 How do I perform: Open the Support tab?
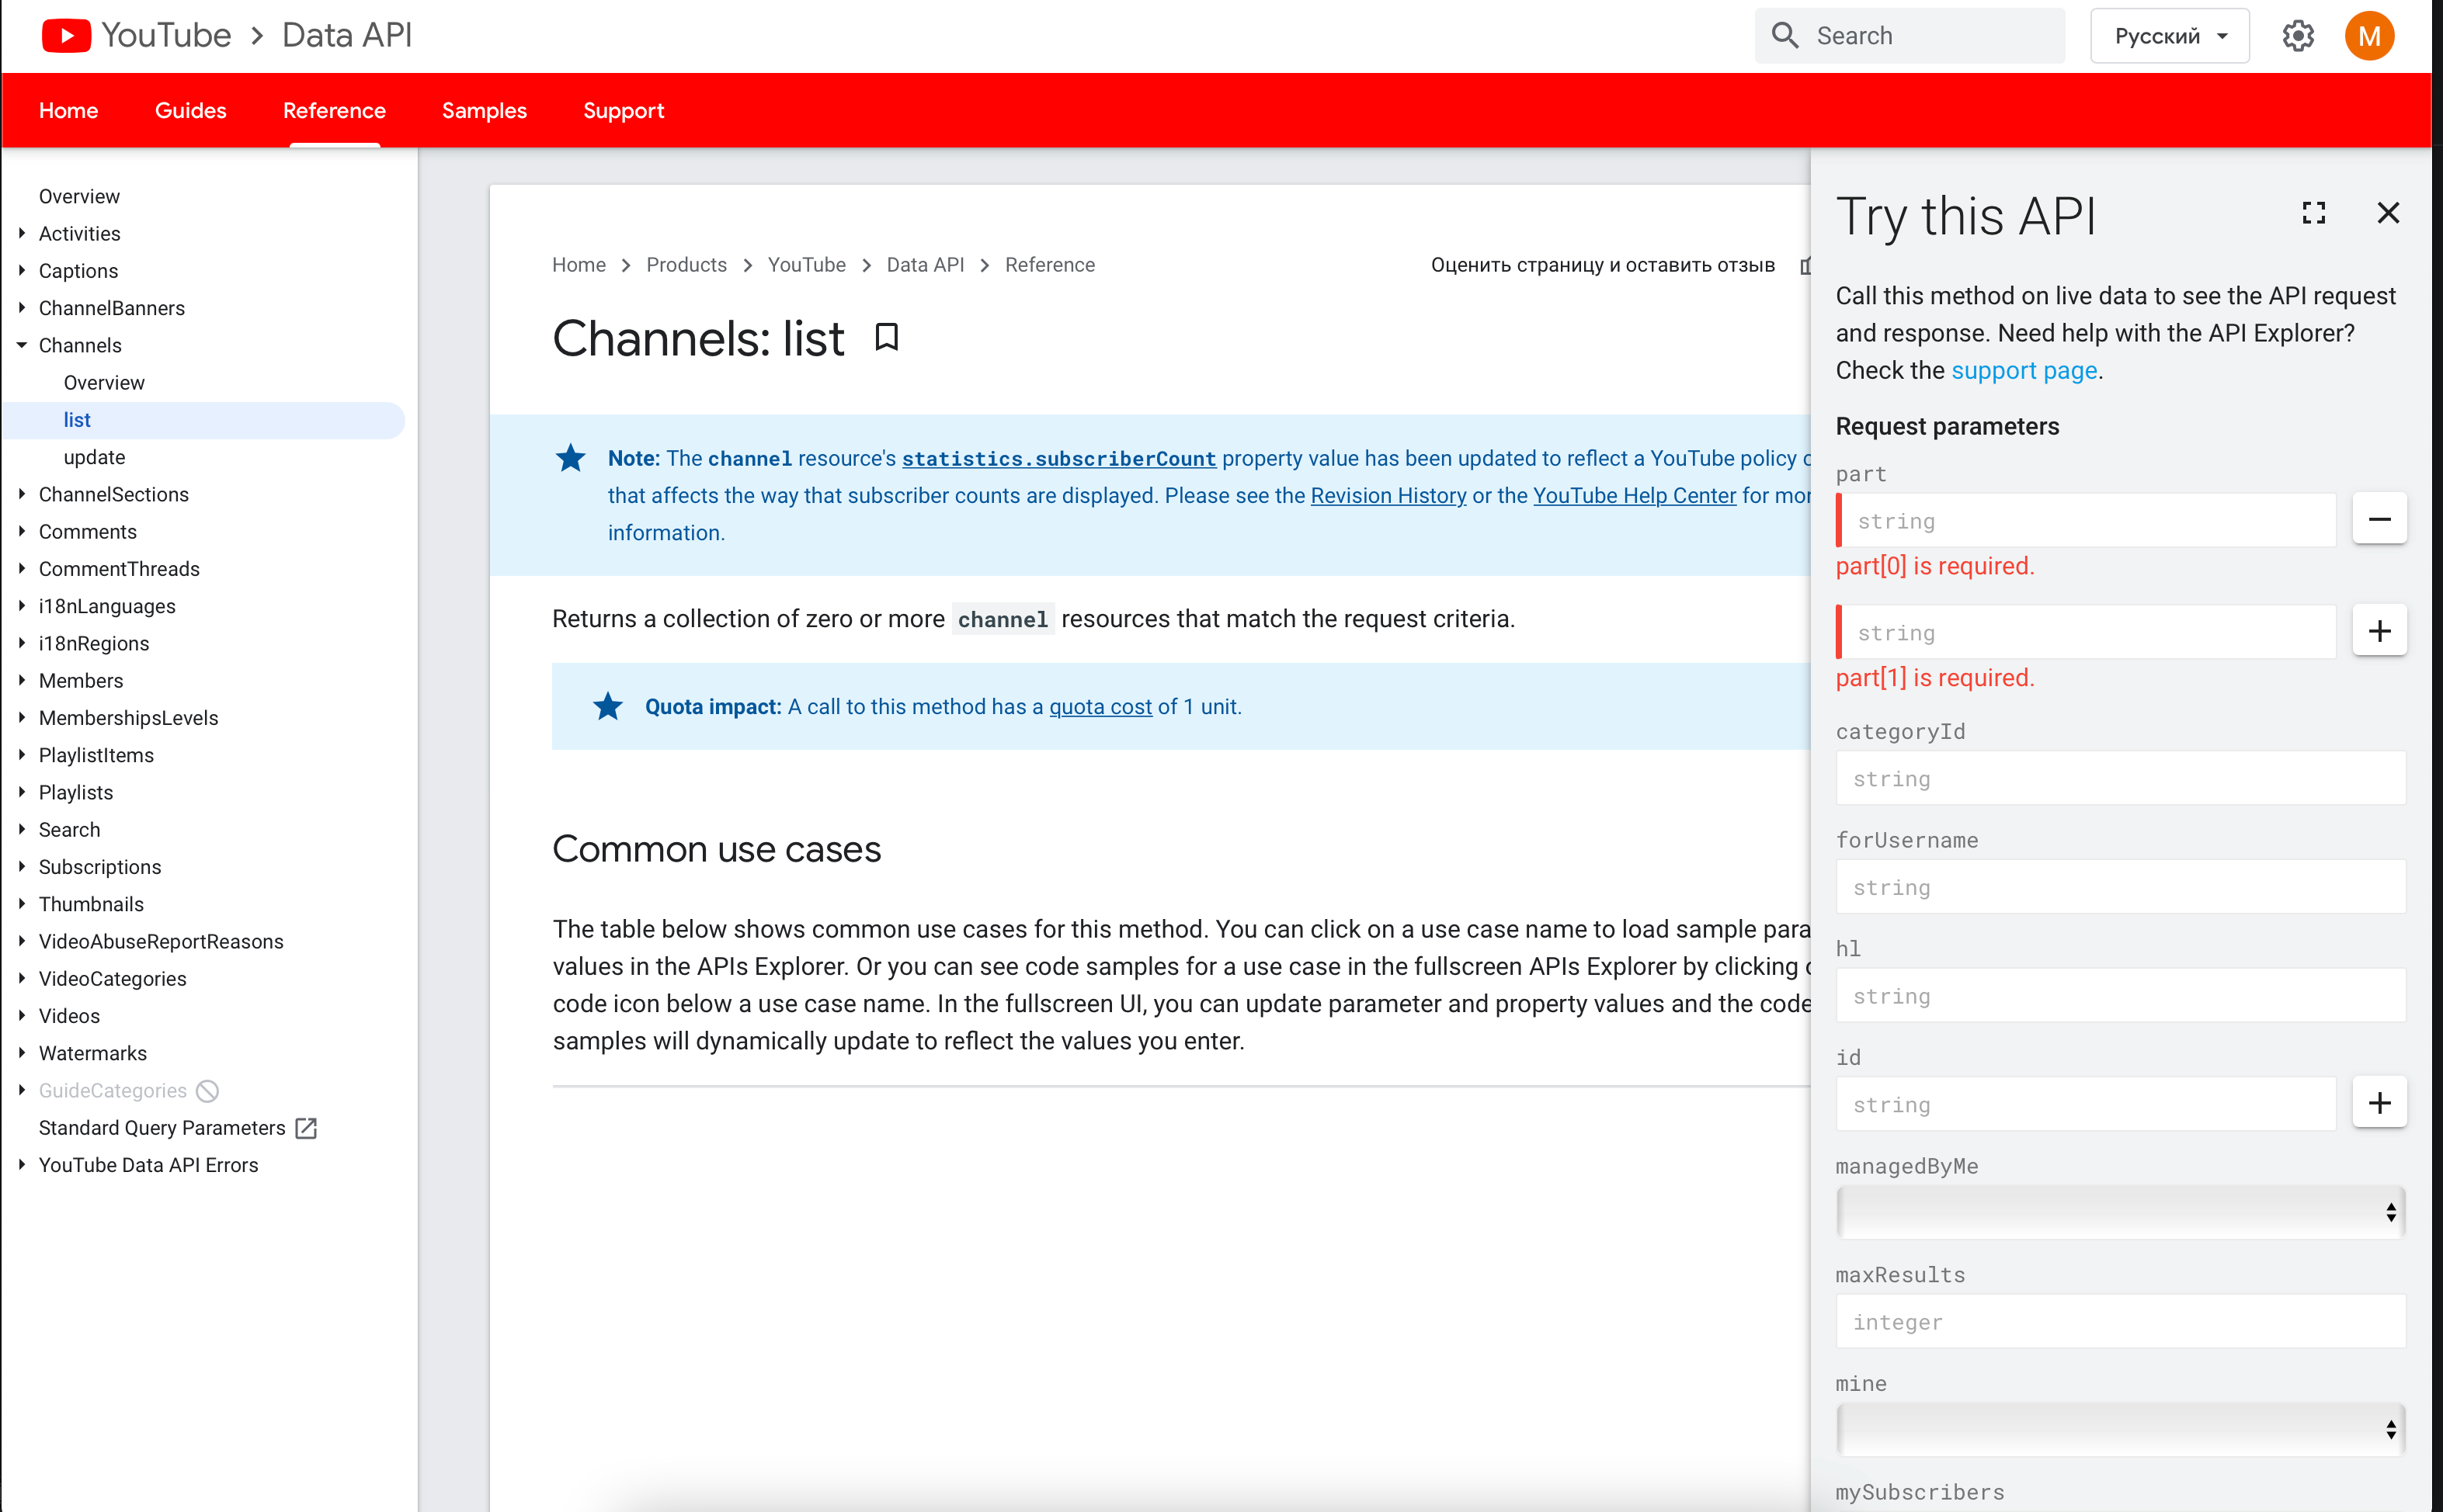click(x=624, y=111)
